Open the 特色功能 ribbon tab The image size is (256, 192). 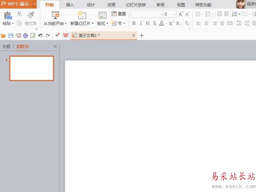(203, 5)
